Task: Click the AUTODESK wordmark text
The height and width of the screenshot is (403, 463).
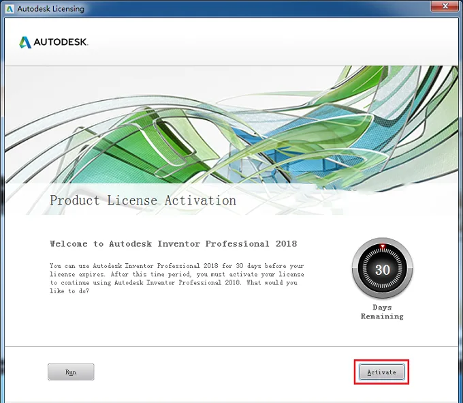Action: coord(61,42)
